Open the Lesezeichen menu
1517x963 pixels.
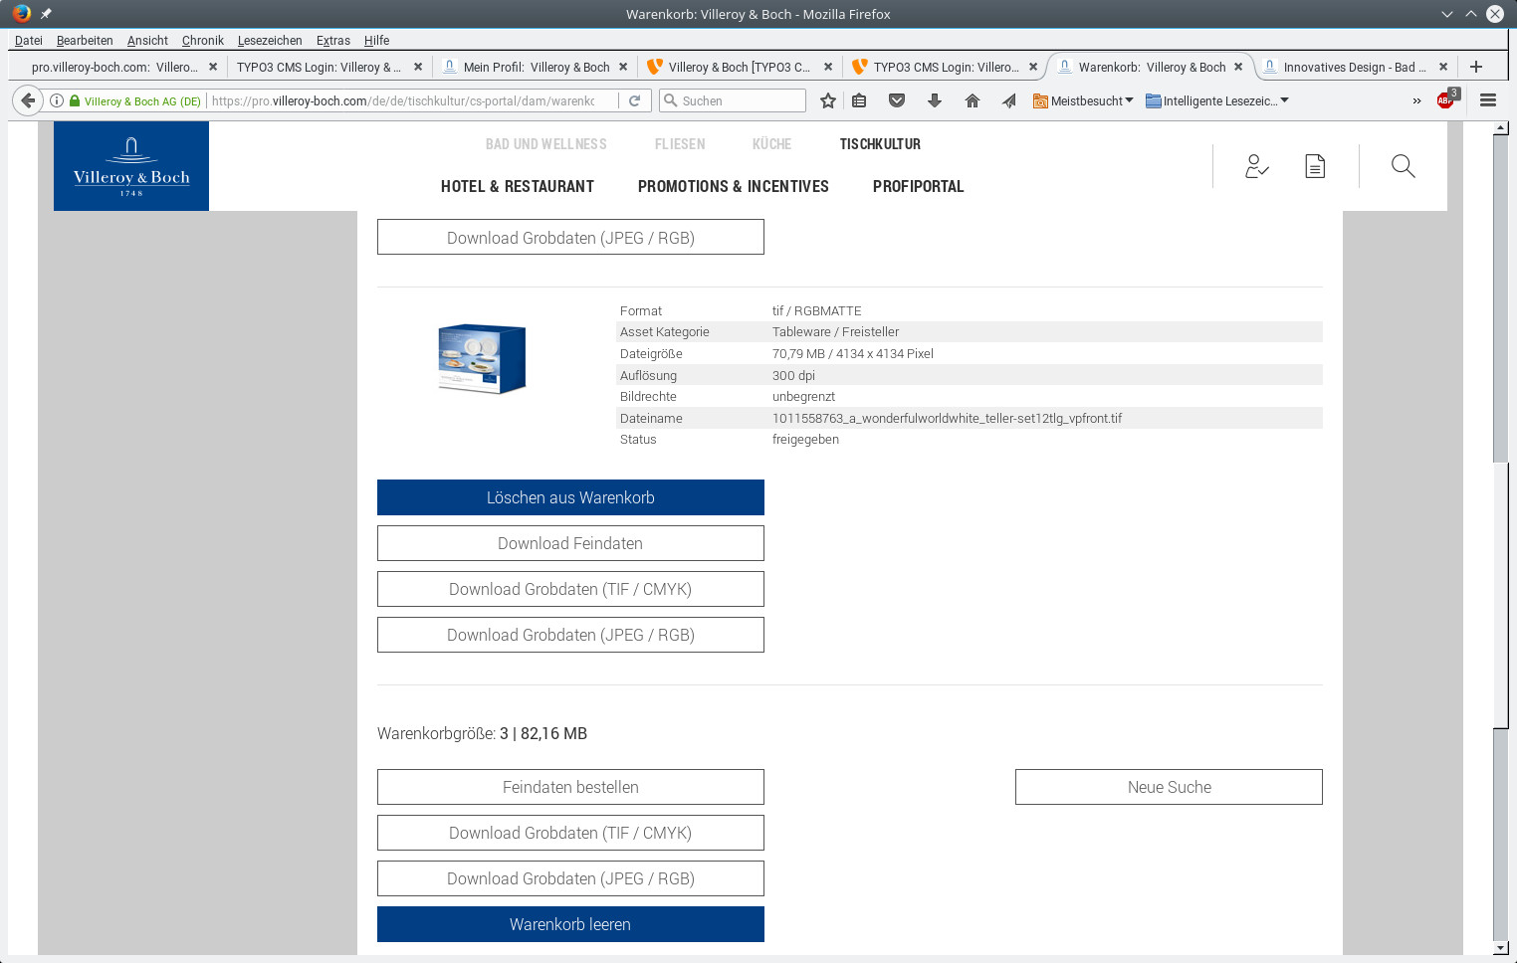coord(270,40)
